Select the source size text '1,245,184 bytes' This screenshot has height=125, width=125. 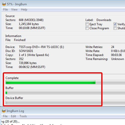point(29,24)
